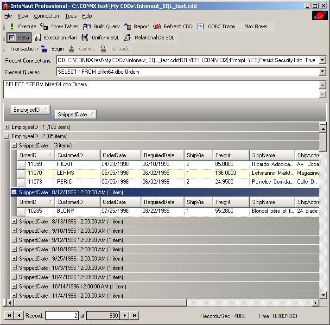The image size is (330, 325).
Task: Switch to Execution Plan view
Action: coord(38,38)
